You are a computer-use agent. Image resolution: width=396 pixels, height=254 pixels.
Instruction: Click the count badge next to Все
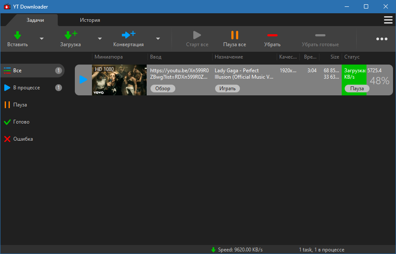58,71
